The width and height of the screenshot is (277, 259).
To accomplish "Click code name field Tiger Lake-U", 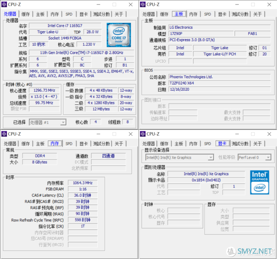I will click(48, 32).
